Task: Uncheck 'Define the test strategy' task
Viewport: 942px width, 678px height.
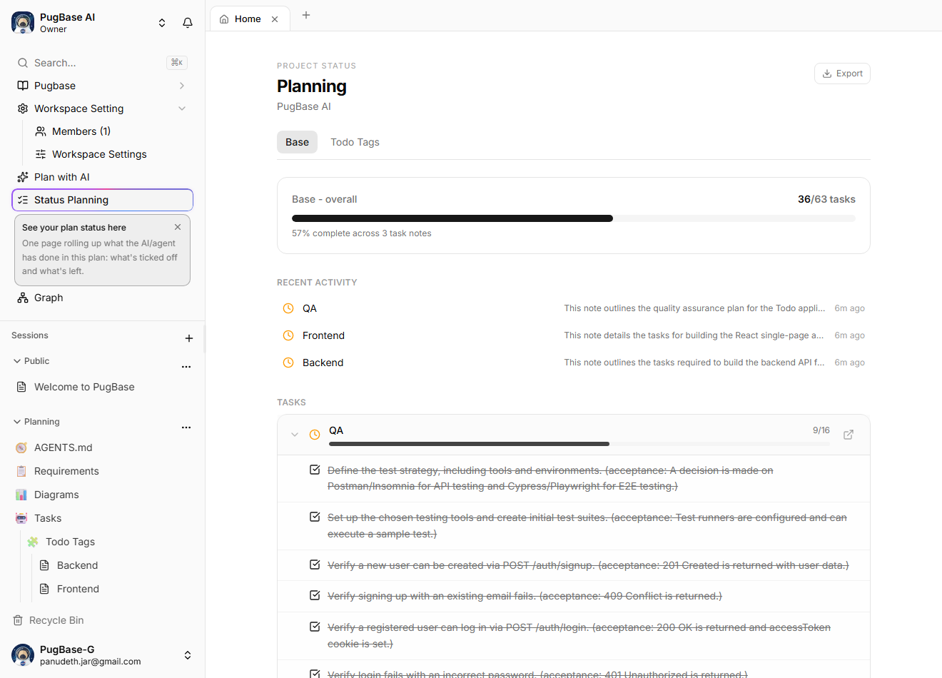Action: (x=315, y=470)
